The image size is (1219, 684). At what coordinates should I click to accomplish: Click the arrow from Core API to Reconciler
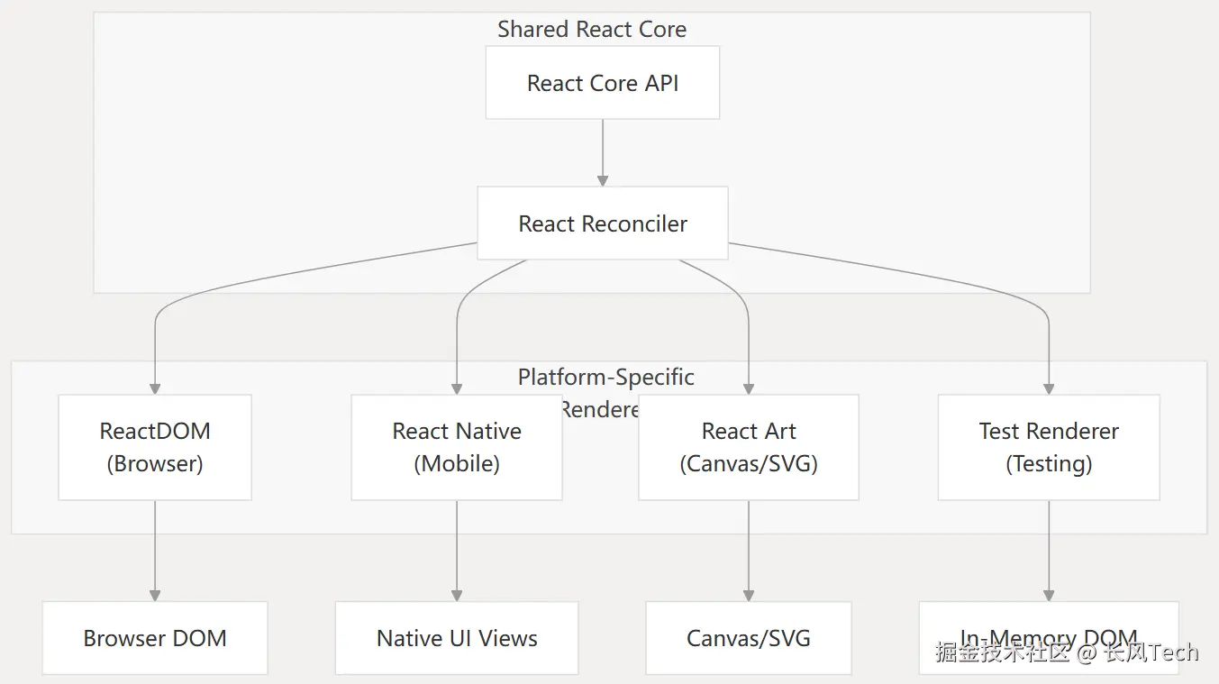(x=602, y=151)
